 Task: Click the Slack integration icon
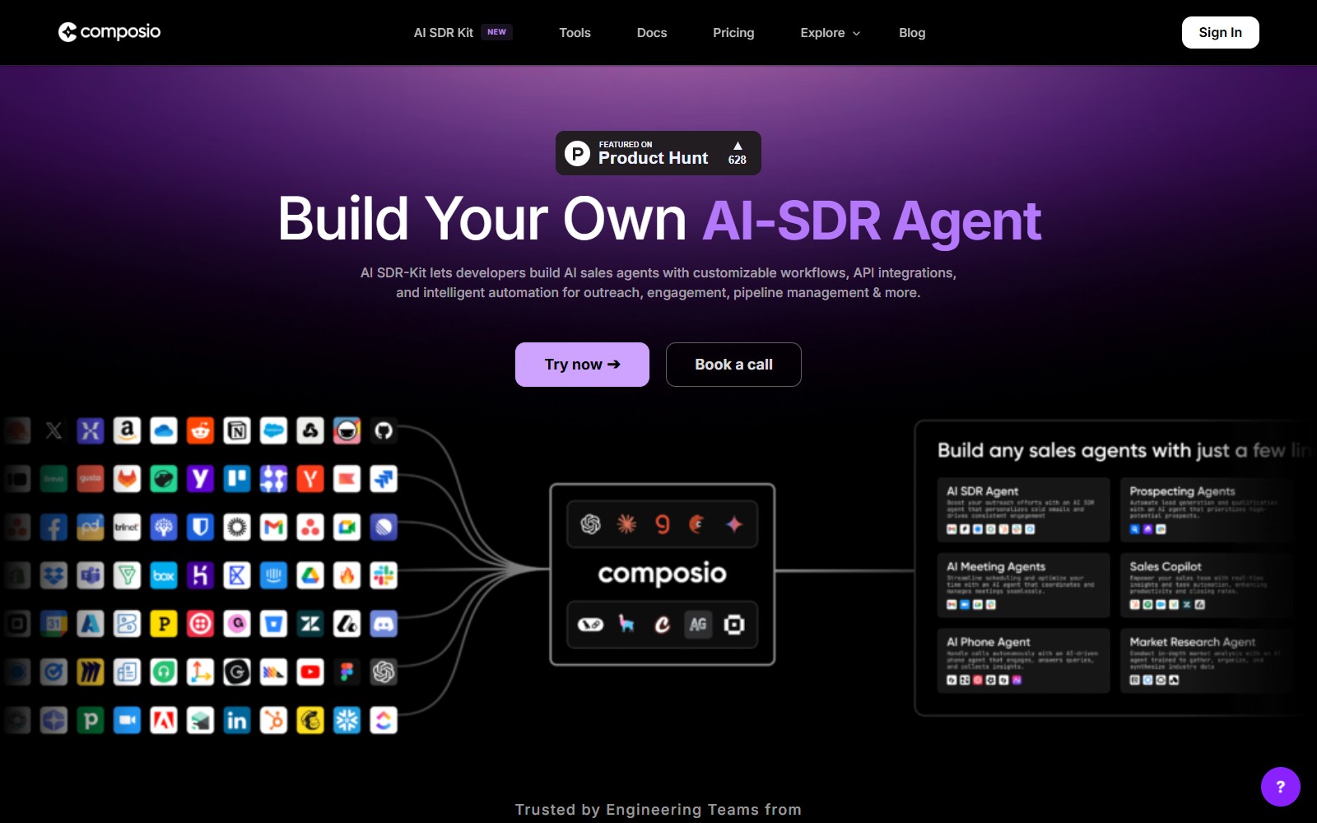tap(384, 575)
